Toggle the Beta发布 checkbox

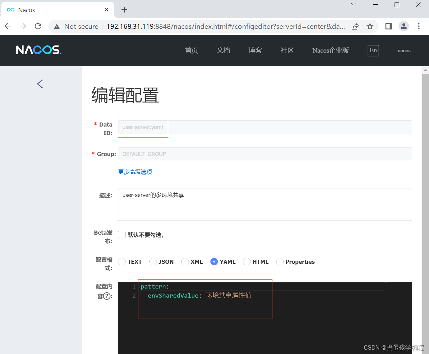tap(122, 235)
